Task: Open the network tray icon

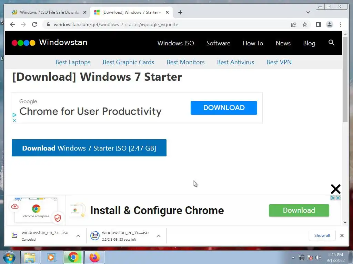Action: 301,257
